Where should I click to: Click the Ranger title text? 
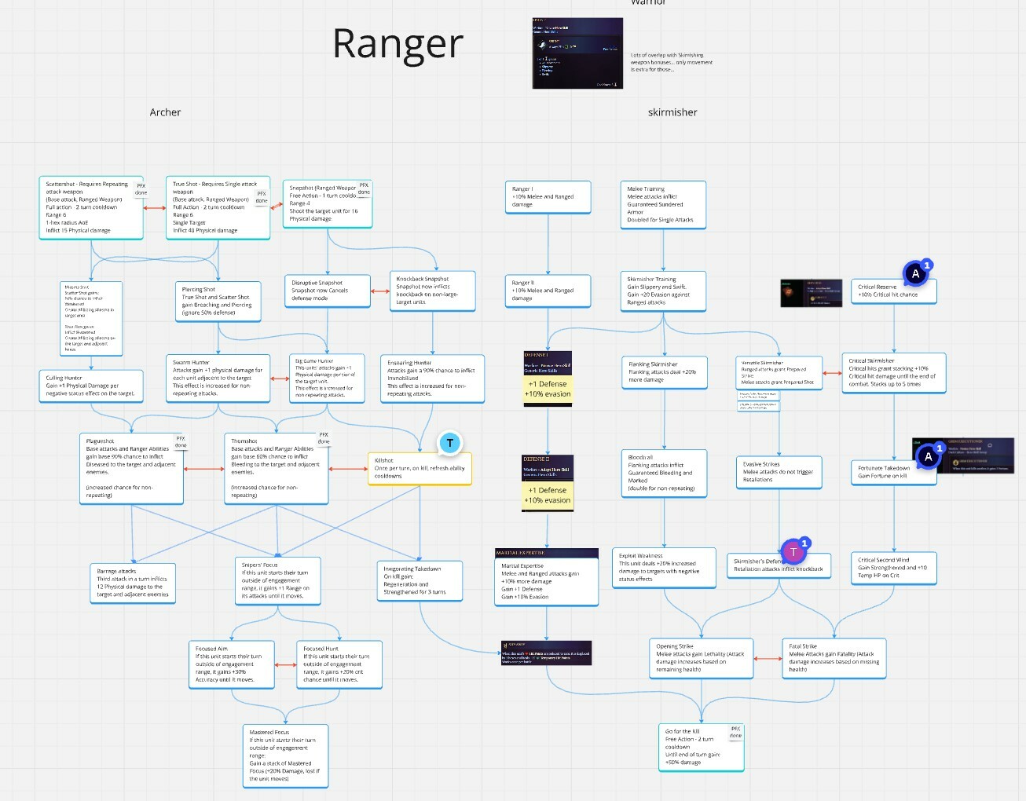(398, 44)
